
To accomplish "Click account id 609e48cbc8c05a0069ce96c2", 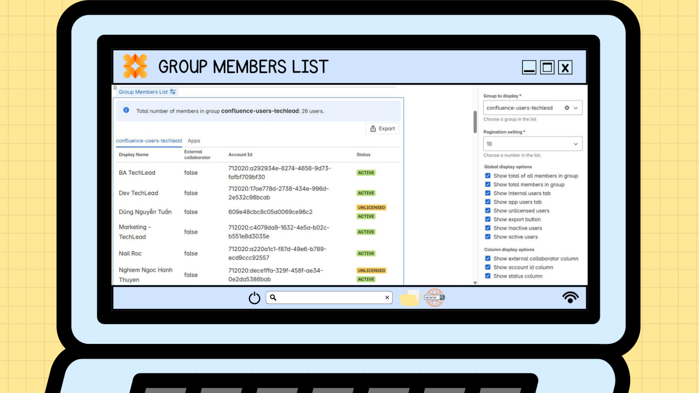I will [270, 212].
